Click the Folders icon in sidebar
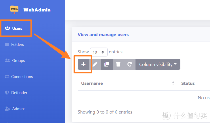The height and width of the screenshot is (123, 210). pyautogui.click(x=7, y=44)
